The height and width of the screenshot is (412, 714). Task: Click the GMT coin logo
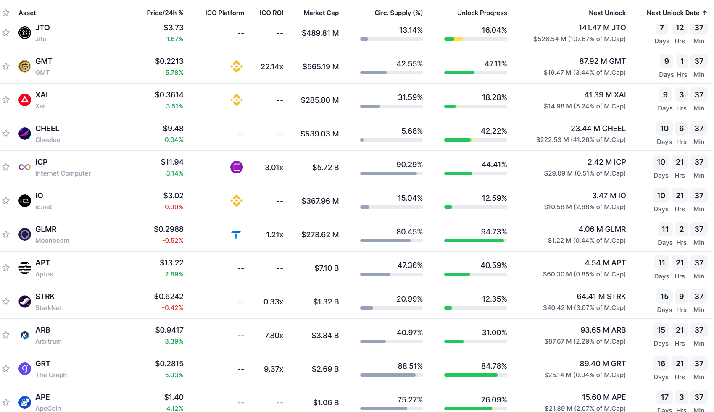(25, 66)
